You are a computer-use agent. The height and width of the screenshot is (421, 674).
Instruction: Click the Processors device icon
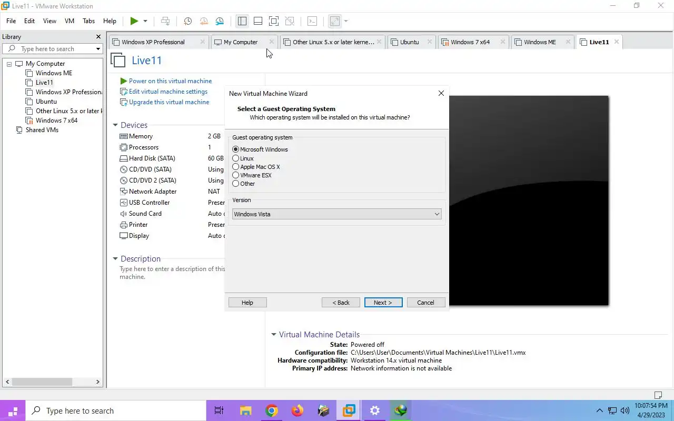[x=124, y=147]
